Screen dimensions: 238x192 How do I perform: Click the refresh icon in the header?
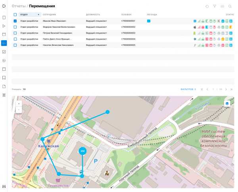click(x=207, y=6)
